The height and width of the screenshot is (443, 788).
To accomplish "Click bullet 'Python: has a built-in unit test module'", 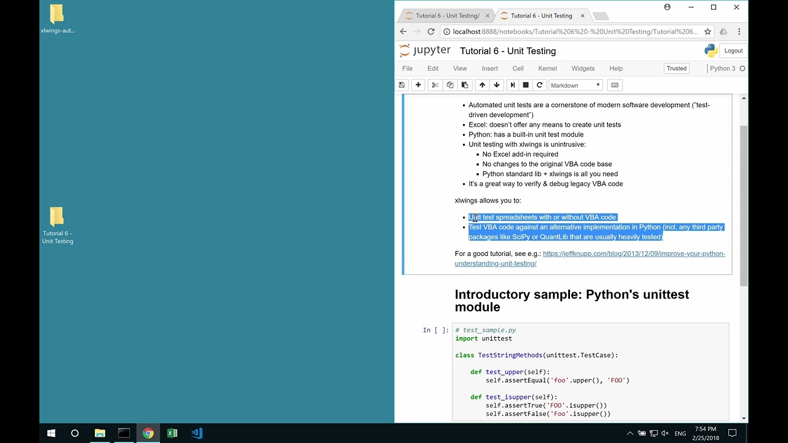I will click(526, 135).
